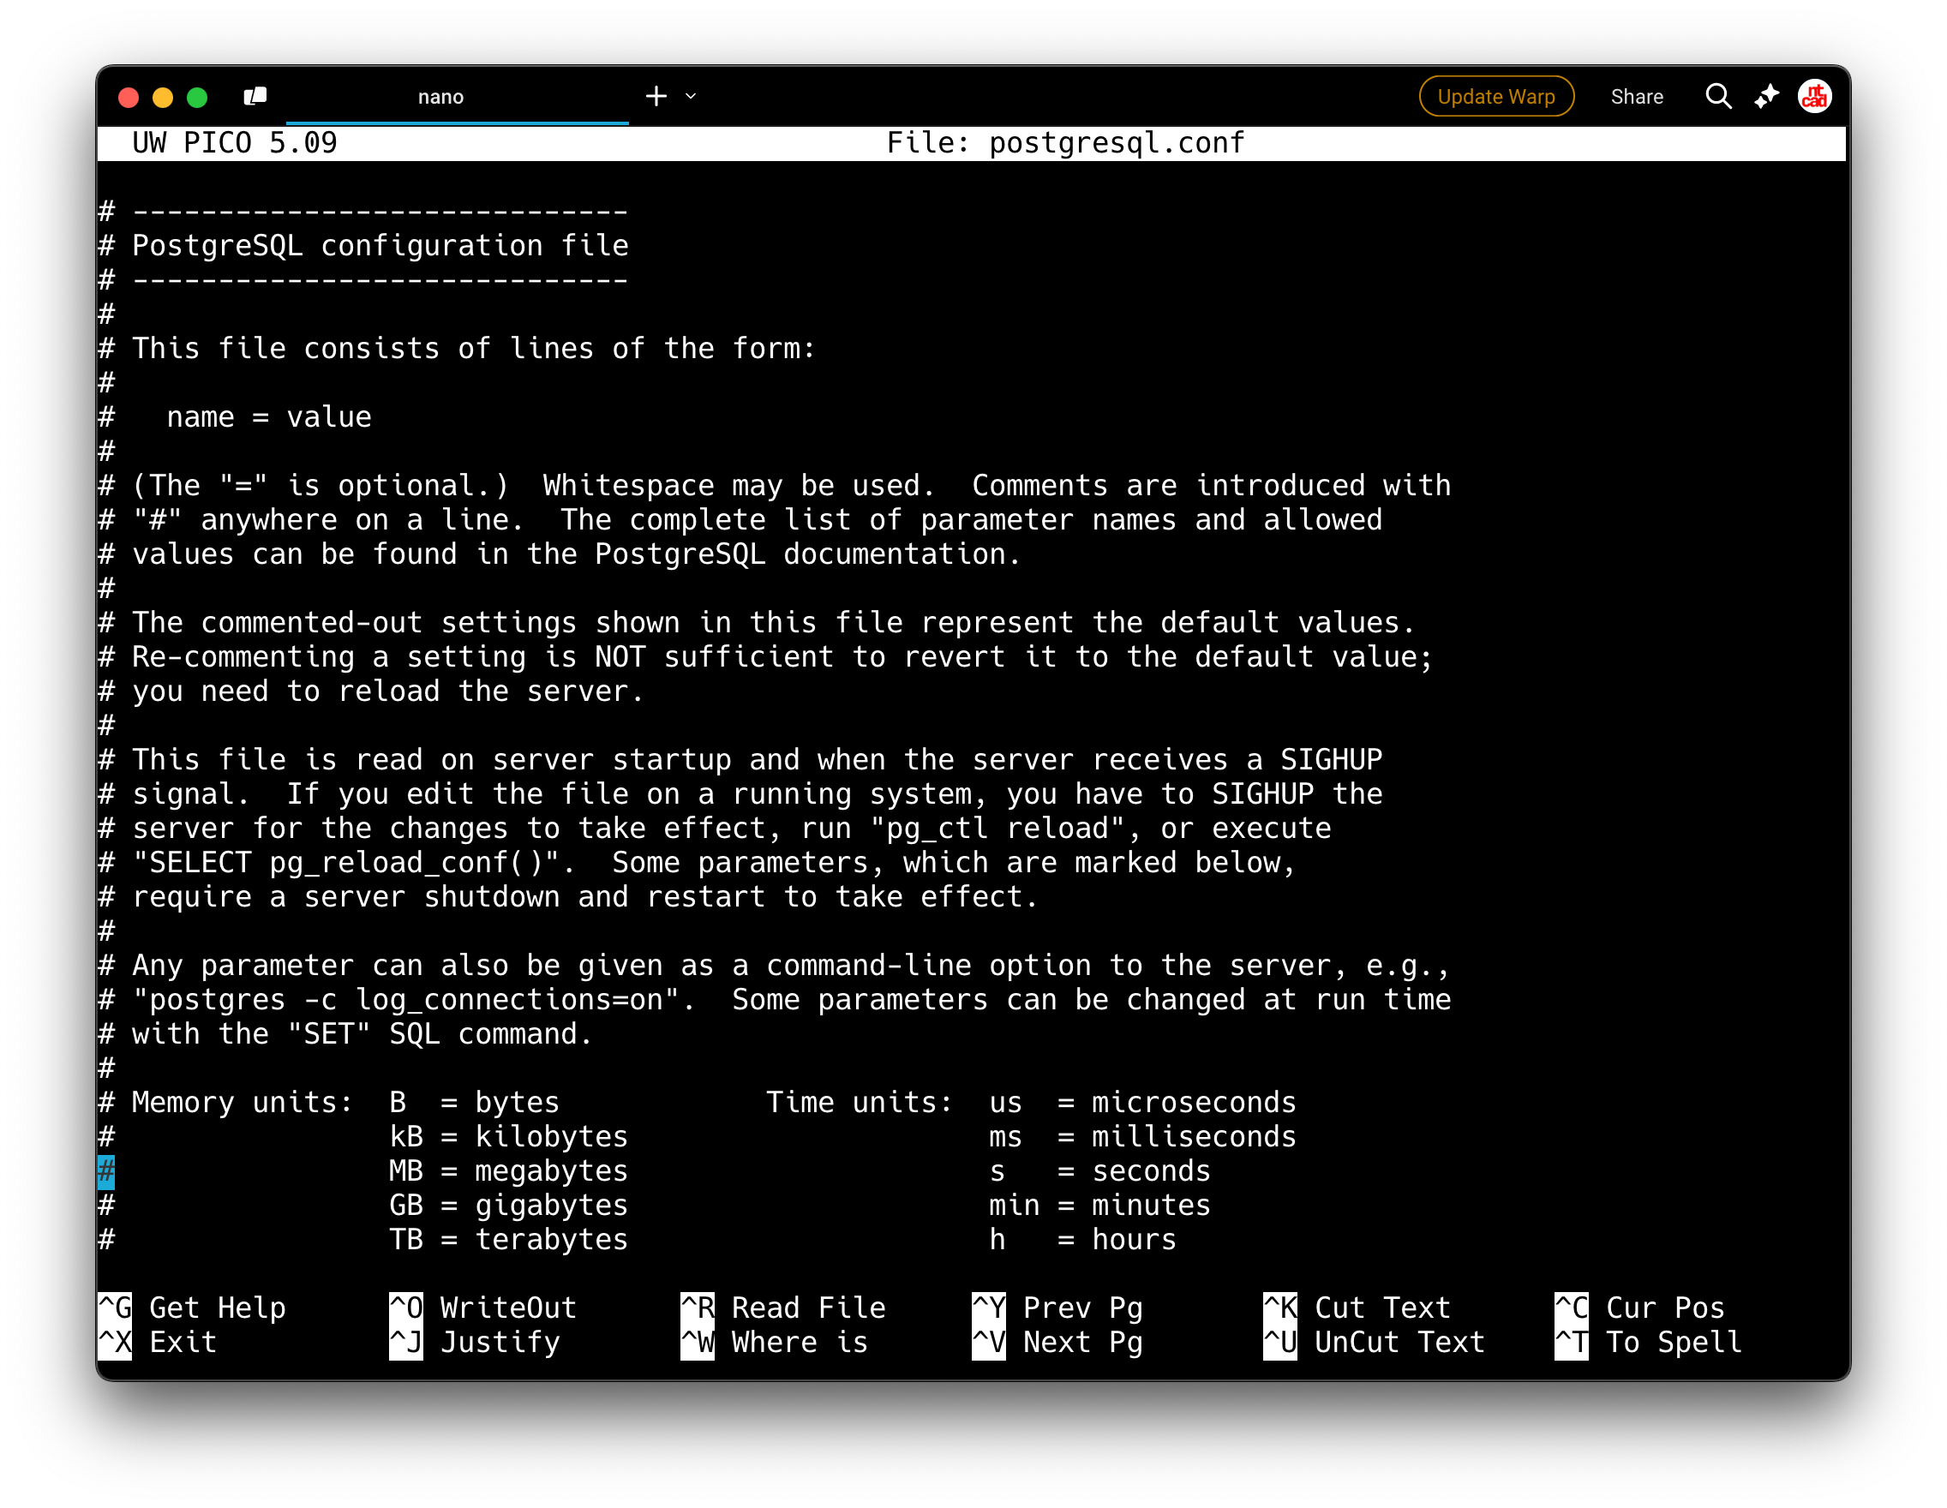Open the Warp AI sparkle icon
Image resolution: width=1947 pixels, height=1508 pixels.
(x=1766, y=96)
